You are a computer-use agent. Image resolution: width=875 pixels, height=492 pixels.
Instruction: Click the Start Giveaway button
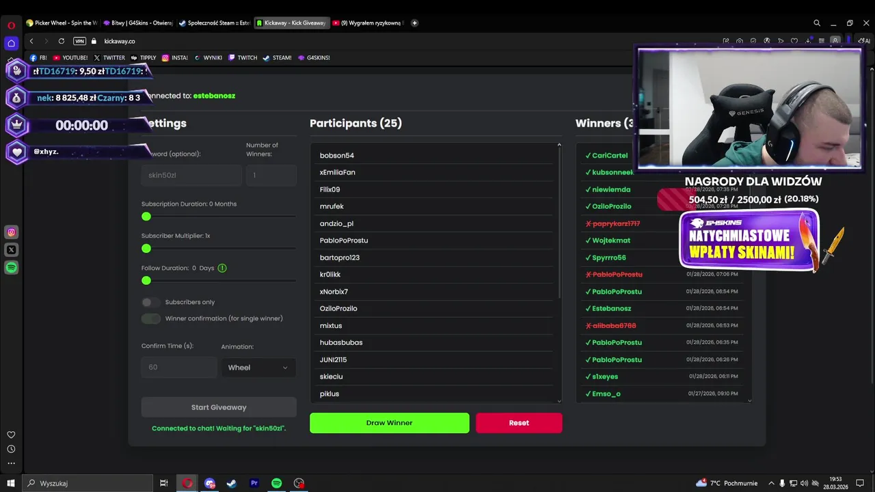point(219,407)
